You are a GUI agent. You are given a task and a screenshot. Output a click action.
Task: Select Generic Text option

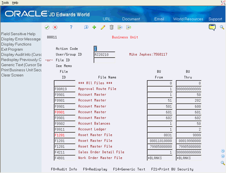point(21,65)
